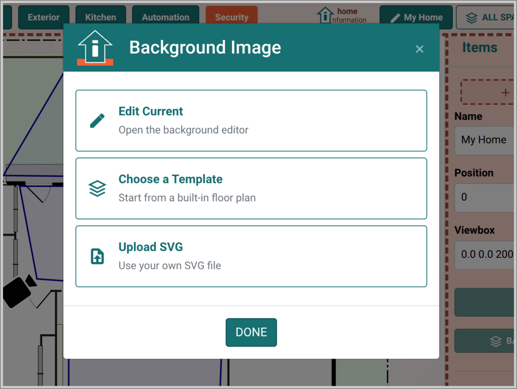This screenshot has height=389, width=517.
Task: Open the Automation tab
Action: (166, 17)
